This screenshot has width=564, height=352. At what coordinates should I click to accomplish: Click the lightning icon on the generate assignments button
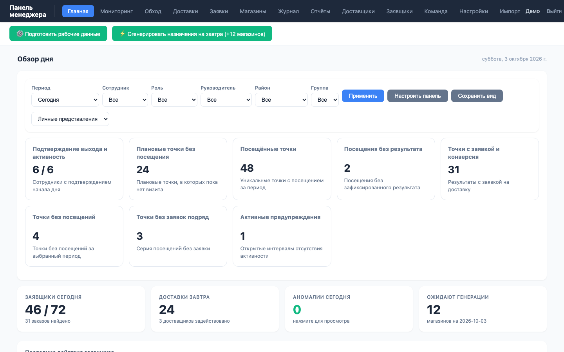(x=123, y=34)
